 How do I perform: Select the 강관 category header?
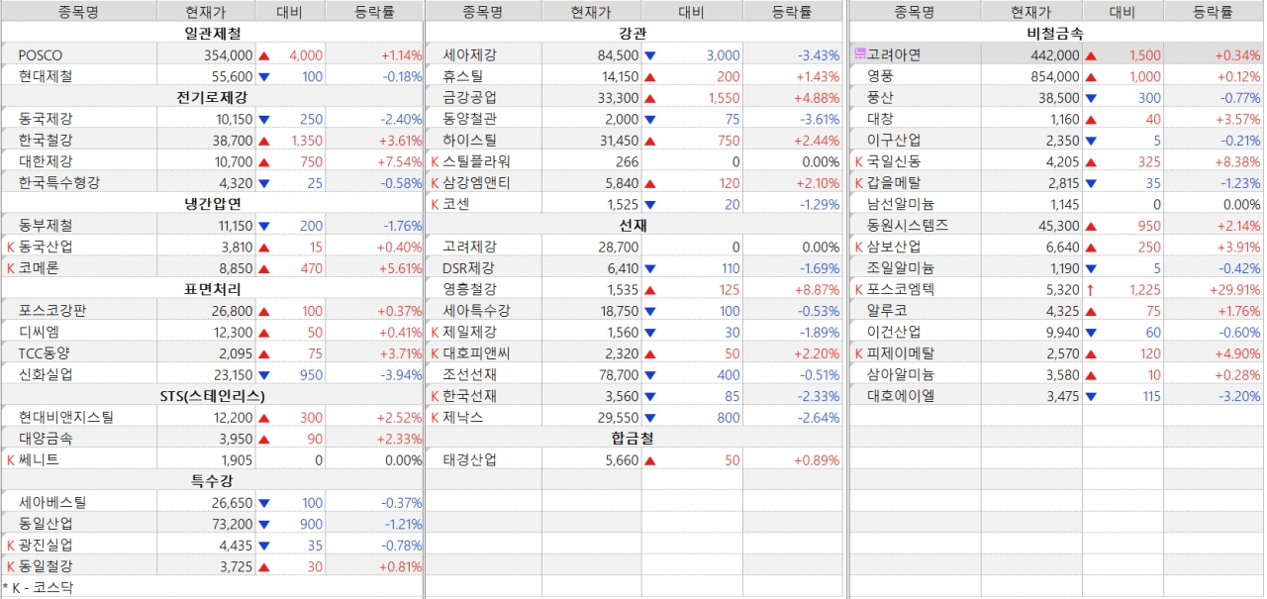(x=633, y=34)
